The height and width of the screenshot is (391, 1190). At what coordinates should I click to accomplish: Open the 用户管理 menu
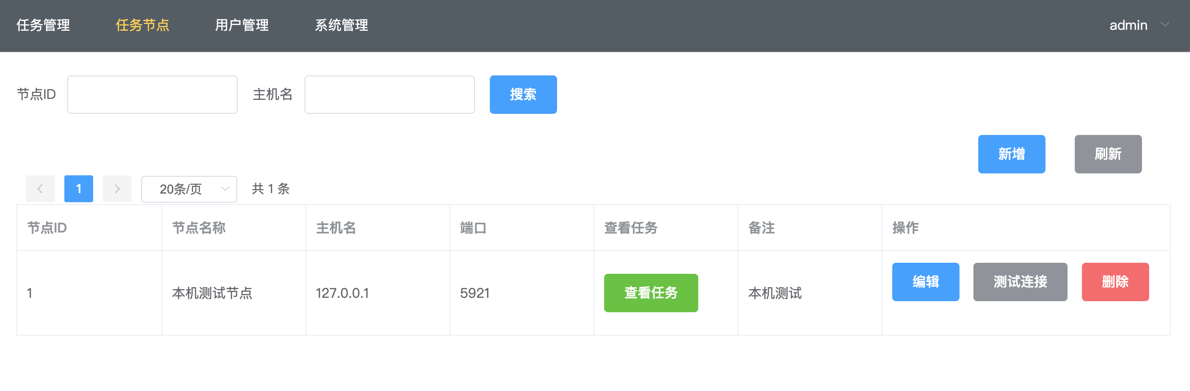click(242, 25)
